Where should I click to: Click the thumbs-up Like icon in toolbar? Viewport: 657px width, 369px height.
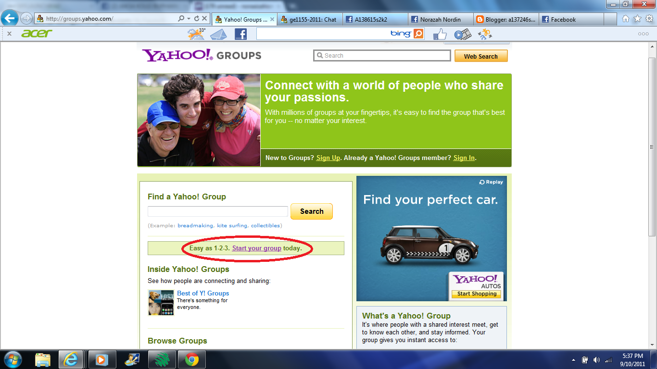440,34
